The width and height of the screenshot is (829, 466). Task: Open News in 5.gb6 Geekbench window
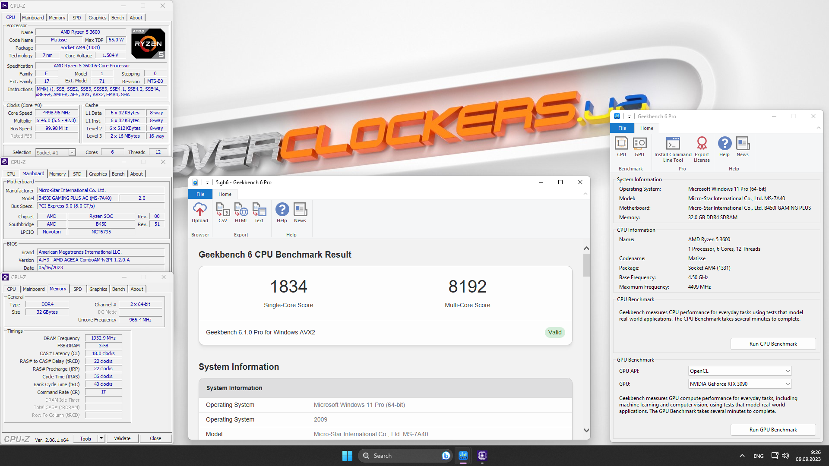(300, 213)
